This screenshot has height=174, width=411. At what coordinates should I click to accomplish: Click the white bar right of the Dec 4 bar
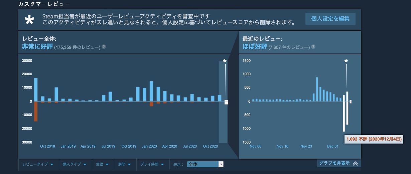pos(347,108)
